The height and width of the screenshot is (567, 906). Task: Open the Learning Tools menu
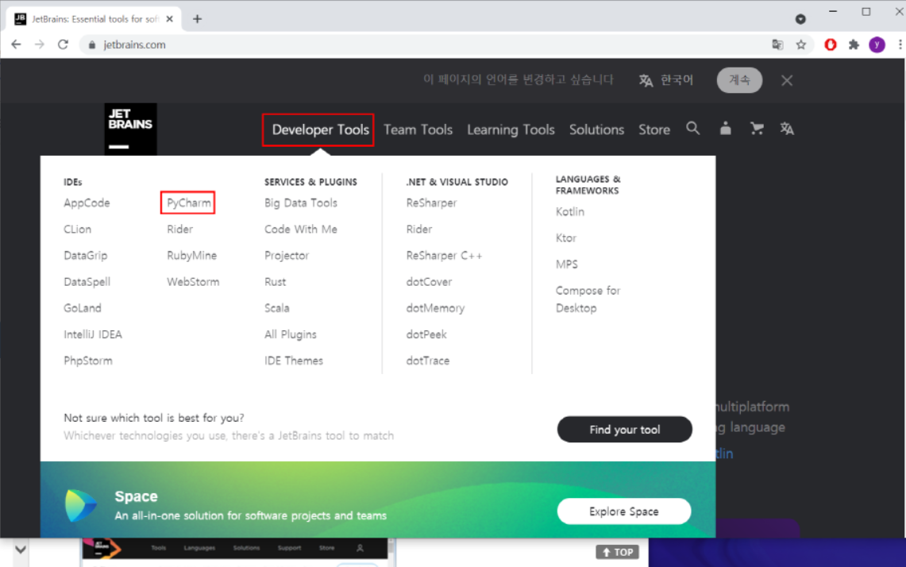coord(511,129)
